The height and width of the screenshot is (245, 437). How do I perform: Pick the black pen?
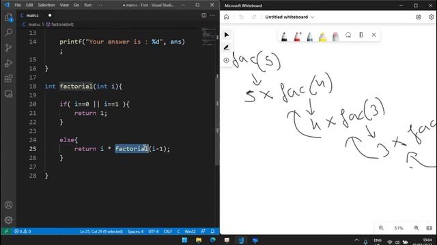tap(284, 37)
